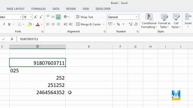Open accounting format dropdown arrow
The image size is (193, 108).
point(114,24)
